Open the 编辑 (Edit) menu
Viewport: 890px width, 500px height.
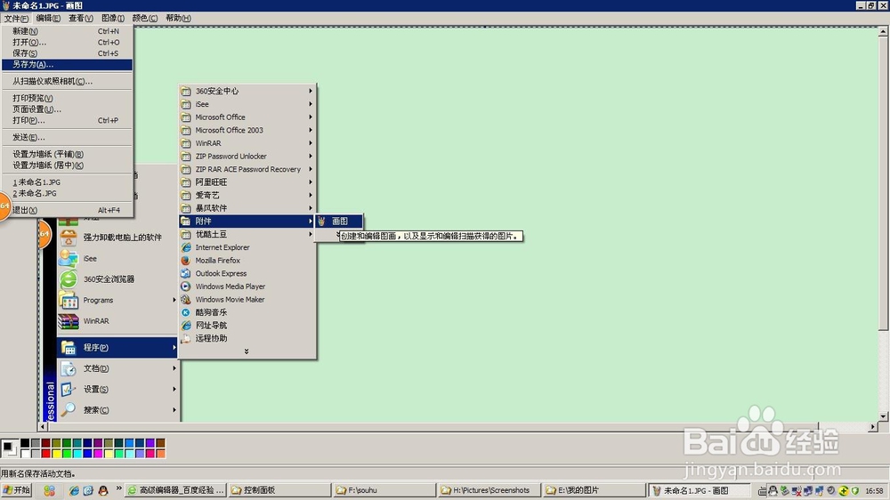48,18
